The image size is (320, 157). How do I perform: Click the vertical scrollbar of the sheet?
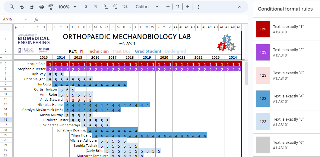246,73
